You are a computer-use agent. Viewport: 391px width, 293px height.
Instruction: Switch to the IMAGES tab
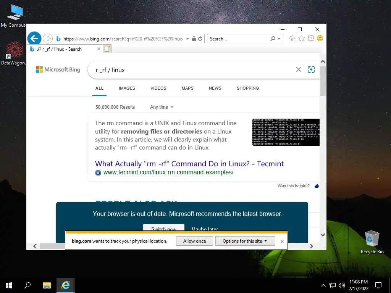coord(127,88)
